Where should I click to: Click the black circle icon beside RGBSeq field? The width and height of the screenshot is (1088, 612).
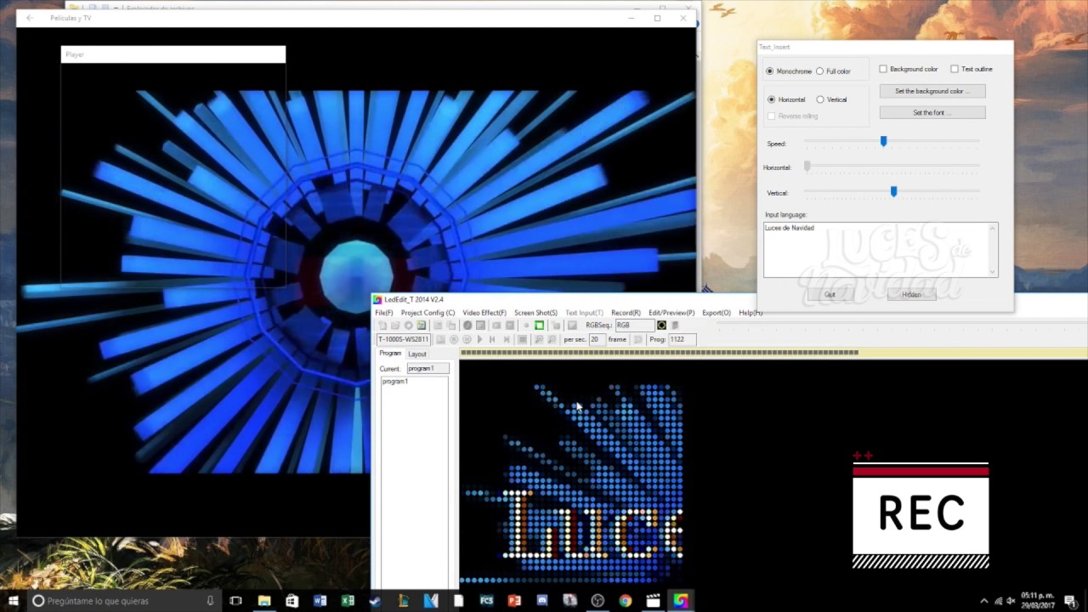(x=661, y=326)
